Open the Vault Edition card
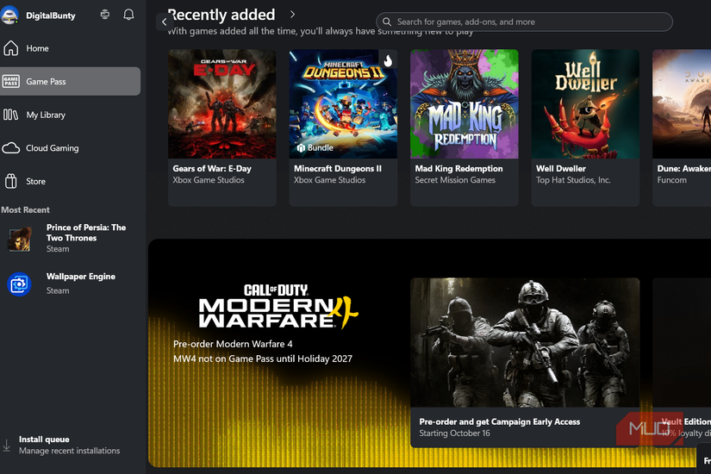The image size is (711, 474). pos(682,363)
